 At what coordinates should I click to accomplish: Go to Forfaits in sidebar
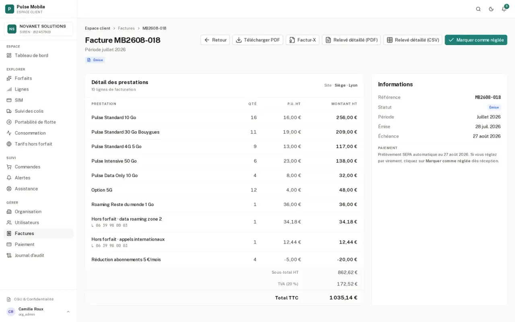tap(39, 78)
